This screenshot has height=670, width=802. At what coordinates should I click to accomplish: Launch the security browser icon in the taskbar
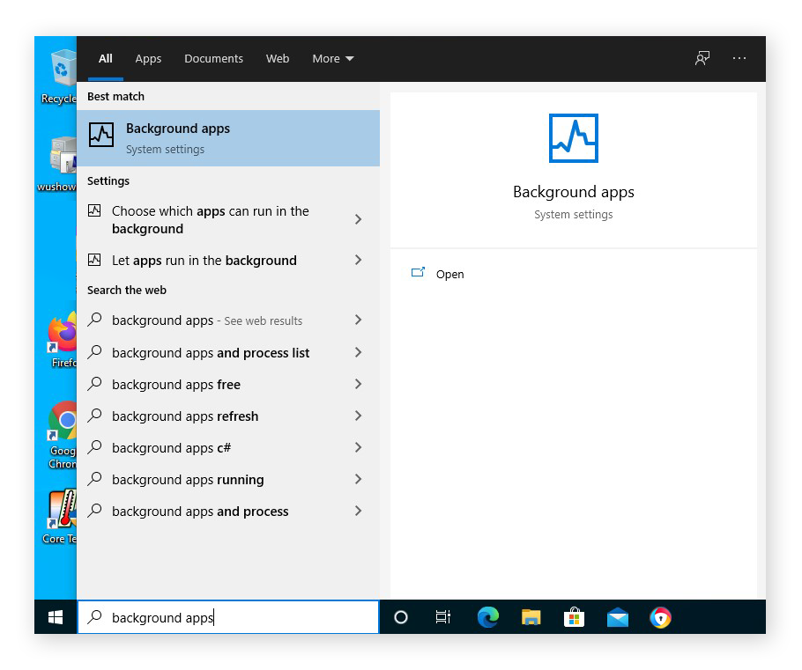(660, 617)
